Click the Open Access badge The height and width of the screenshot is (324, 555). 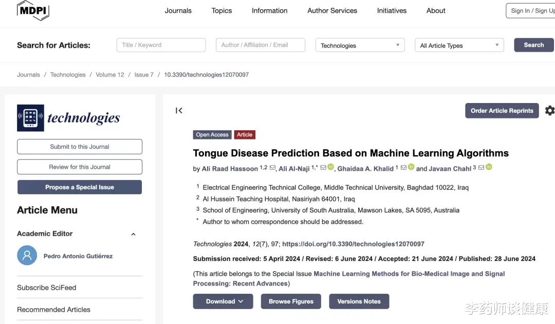coord(212,134)
